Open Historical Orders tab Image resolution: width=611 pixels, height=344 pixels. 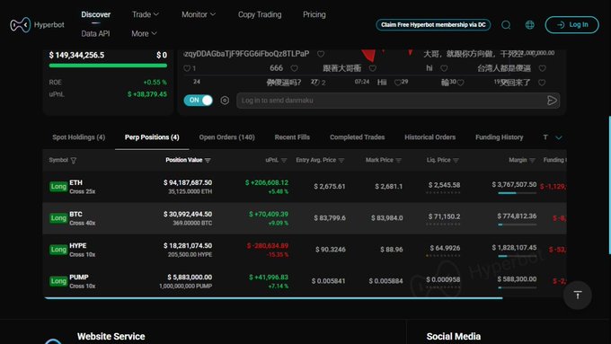pyautogui.click(x=429, y=137)
